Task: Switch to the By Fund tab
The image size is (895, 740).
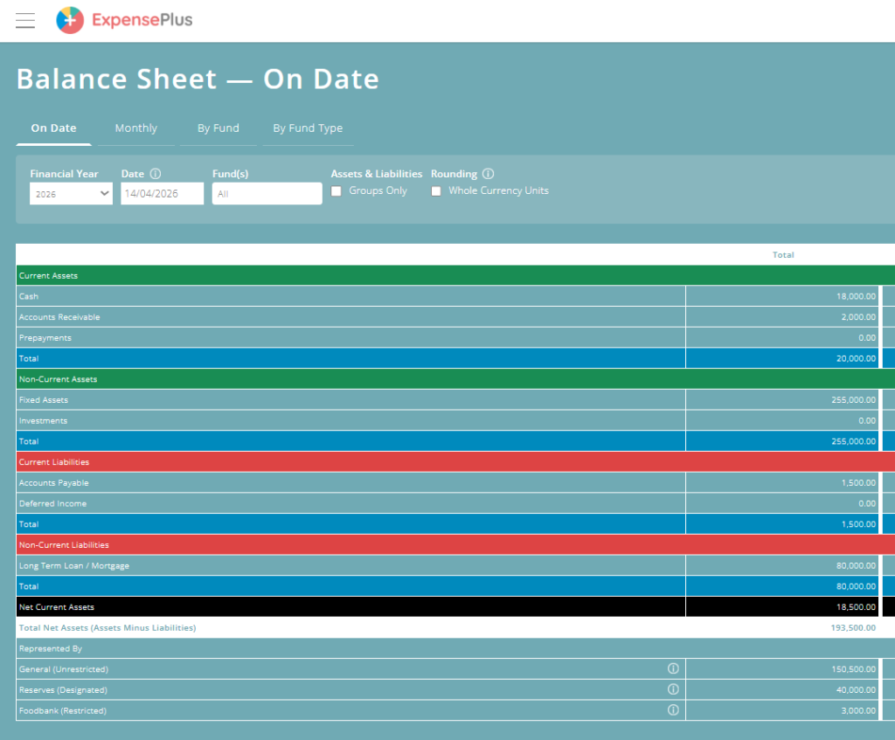Action: [x=218, y=128]
